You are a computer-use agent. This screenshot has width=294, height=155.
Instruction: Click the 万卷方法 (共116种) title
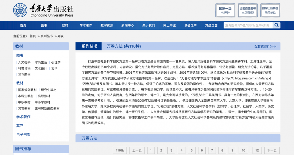(x=124, y=46)
